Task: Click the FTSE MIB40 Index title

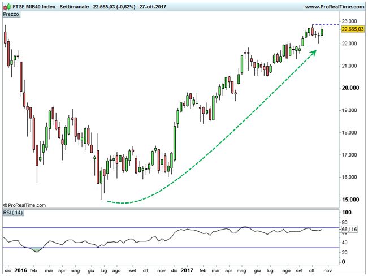Action: click(34, 7)
